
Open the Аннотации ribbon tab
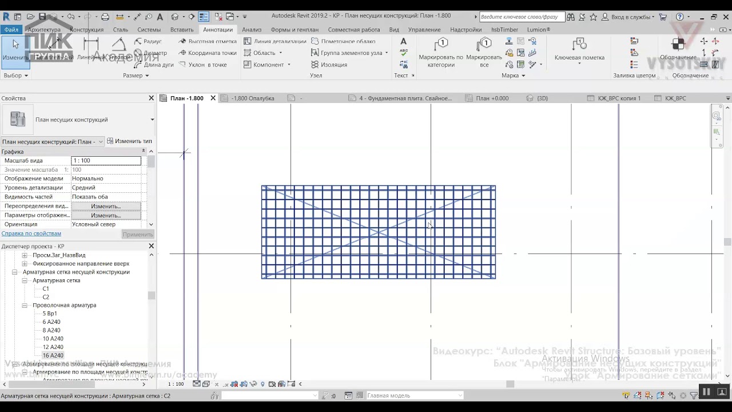tap(218, 29)
